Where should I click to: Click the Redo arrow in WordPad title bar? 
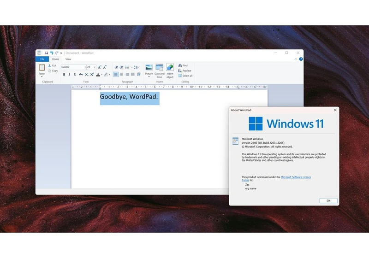coord(57,53)
